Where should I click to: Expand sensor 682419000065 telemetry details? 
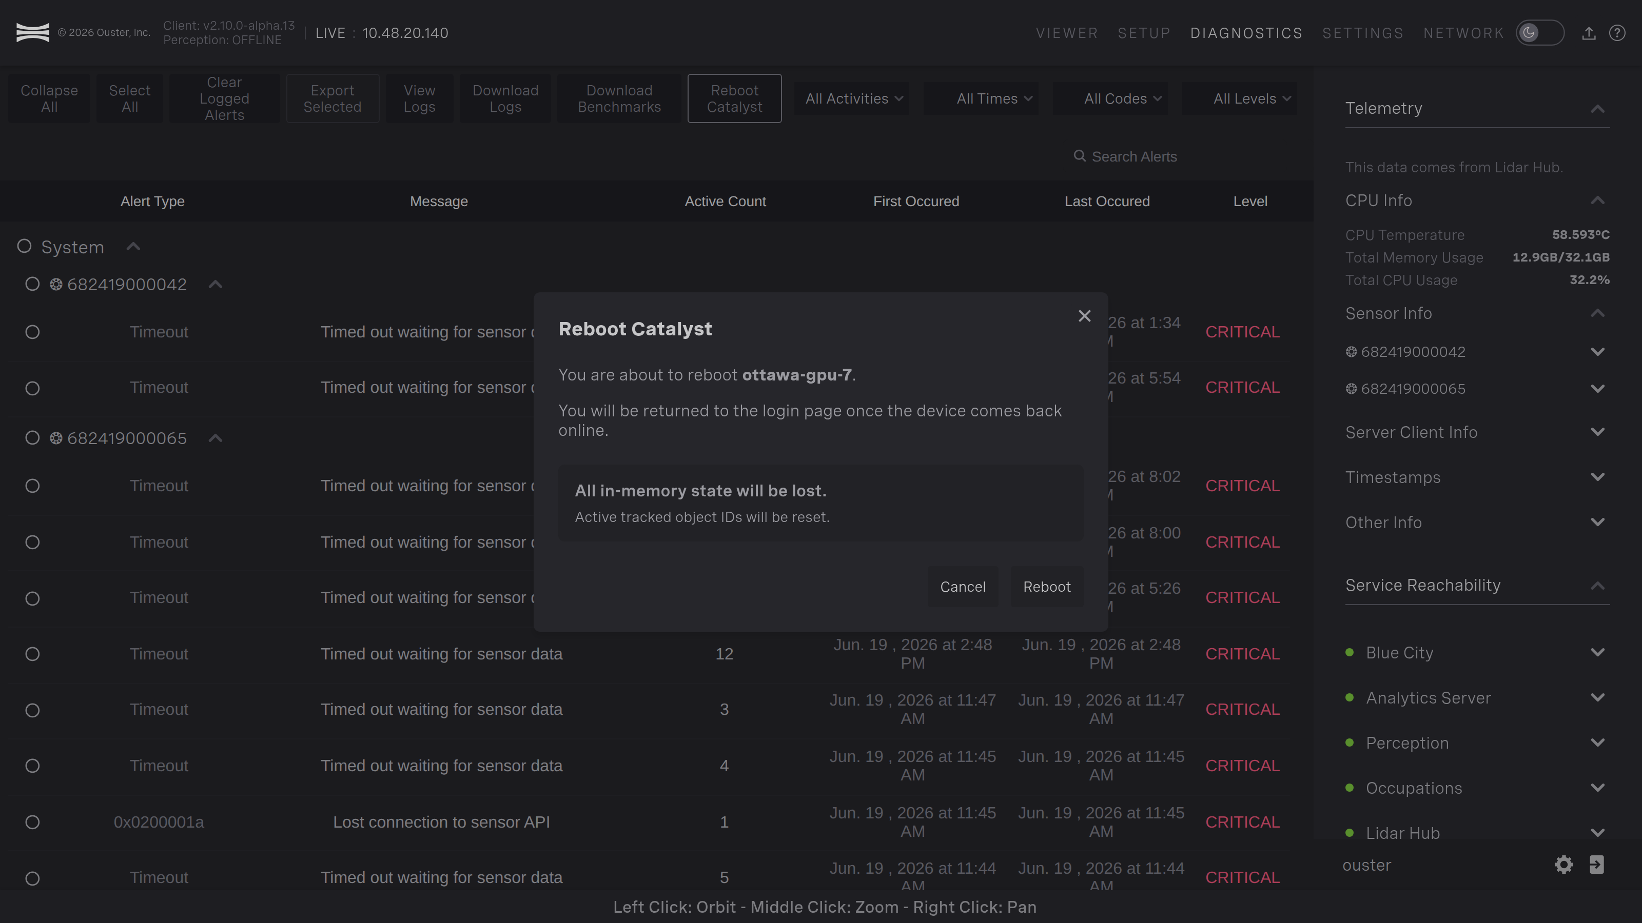click(1597, 389)
